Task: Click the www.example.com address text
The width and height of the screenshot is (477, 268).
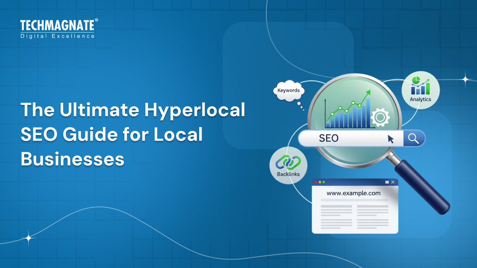Action: [353, 193]
